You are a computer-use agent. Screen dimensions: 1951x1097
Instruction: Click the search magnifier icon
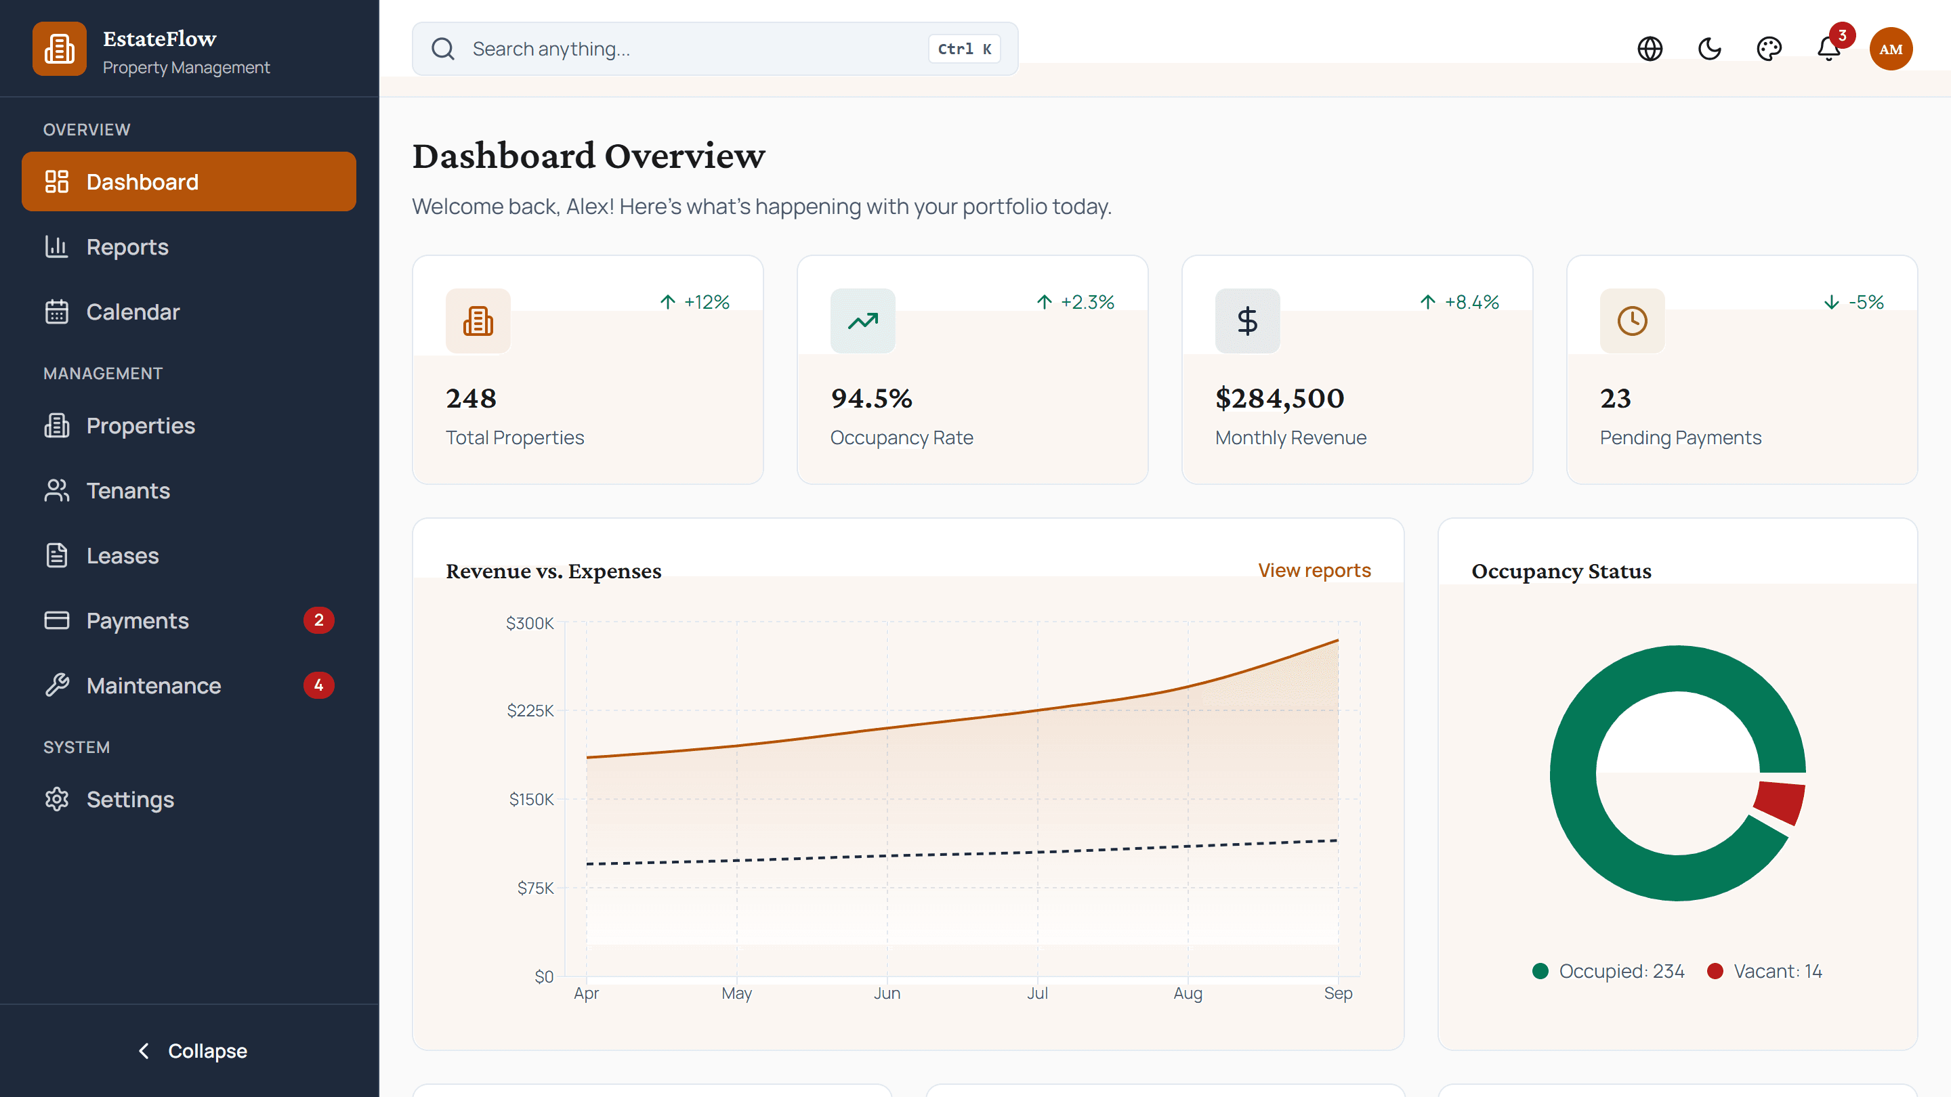443,49
